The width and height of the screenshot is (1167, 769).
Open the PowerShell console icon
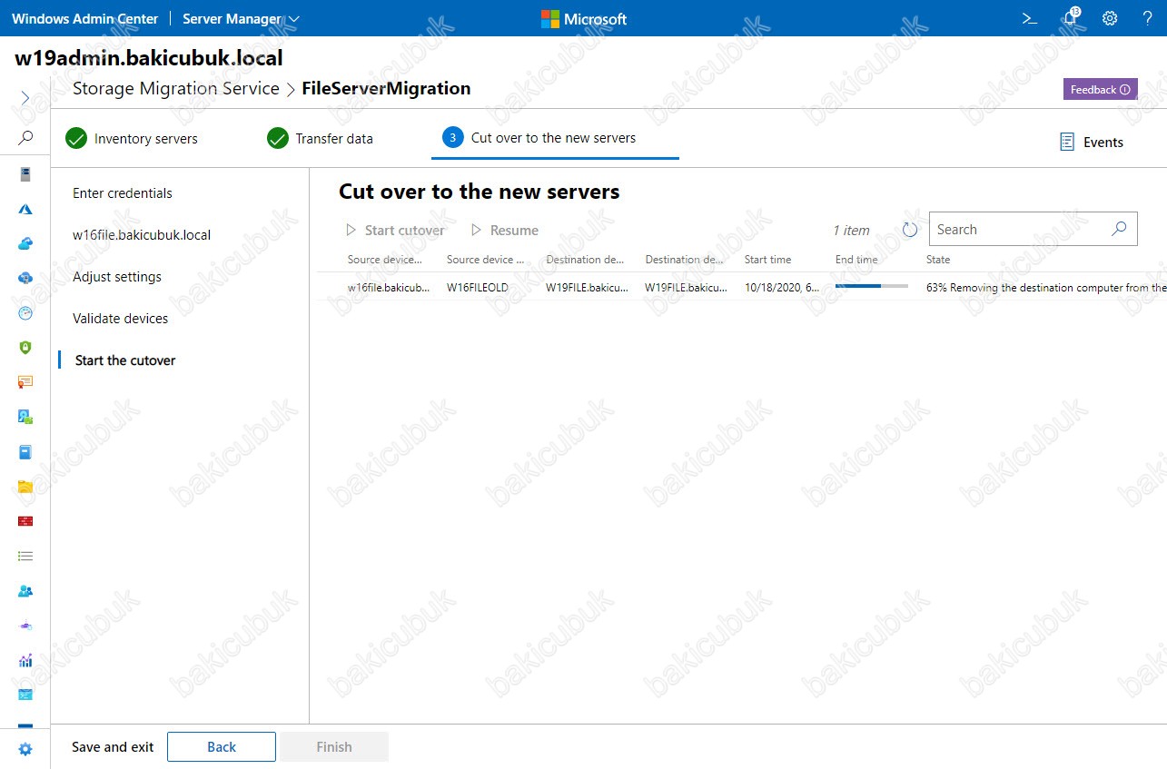coord(1030,18)
